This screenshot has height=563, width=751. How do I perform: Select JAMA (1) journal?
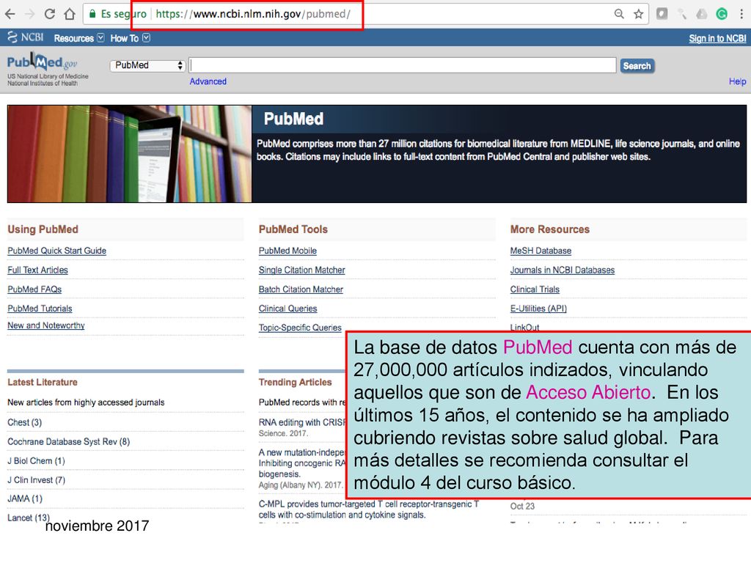pyautogui.click(x=25, y=498)
